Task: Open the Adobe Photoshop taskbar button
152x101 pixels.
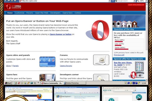Action: [x=70, y=83]
